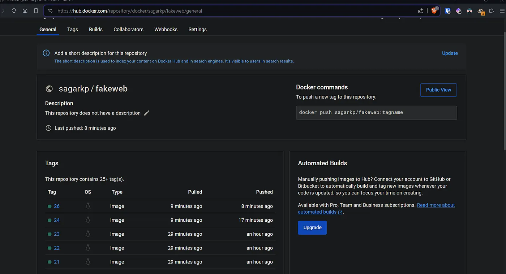This screenshot has height=274, width=506.
Task: Click the Pushed column header
Action: [x=265, y=192]
